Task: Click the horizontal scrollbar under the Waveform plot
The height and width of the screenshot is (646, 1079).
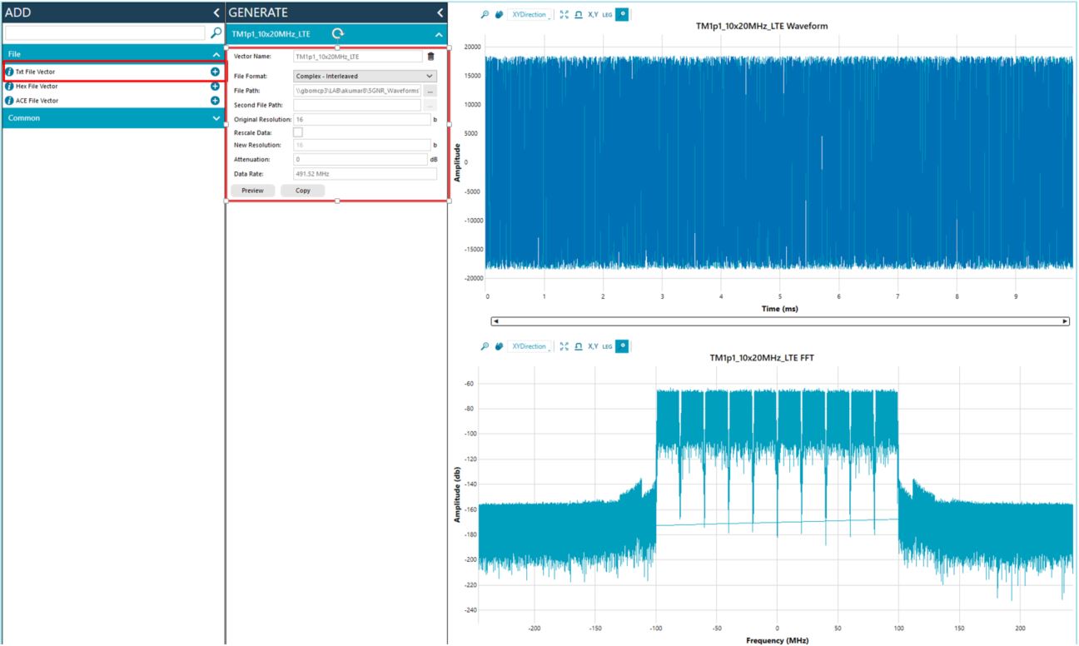Action: pos(779,321)
